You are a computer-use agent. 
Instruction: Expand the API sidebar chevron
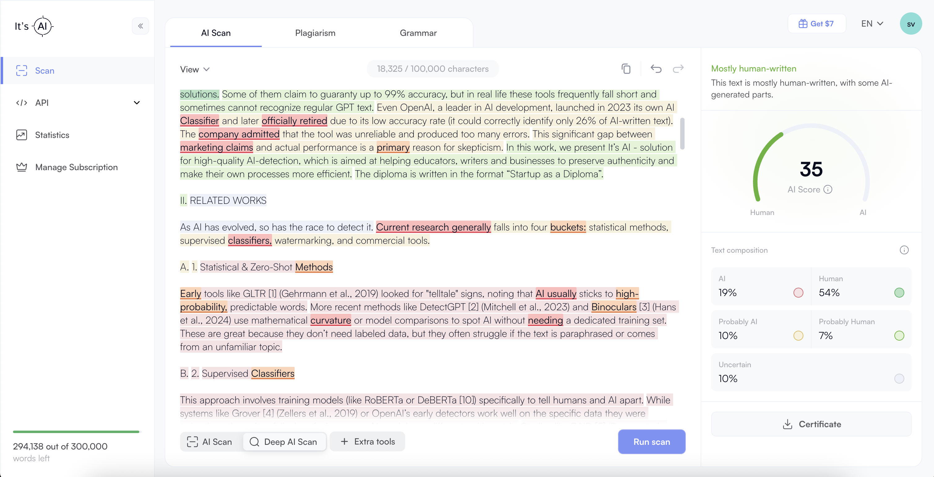coord(137,103)
